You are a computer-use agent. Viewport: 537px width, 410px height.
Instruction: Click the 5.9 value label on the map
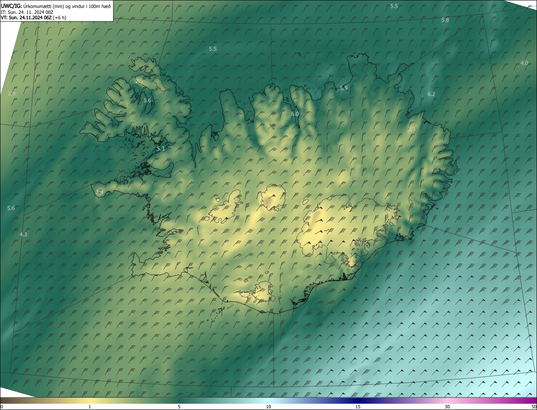tap(344, 88)
